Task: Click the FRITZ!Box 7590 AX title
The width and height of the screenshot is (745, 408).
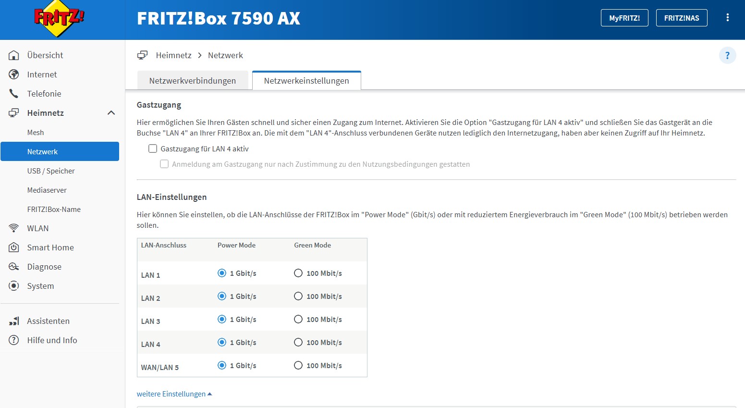Action: pyautogui.click(x=219, y=18)
